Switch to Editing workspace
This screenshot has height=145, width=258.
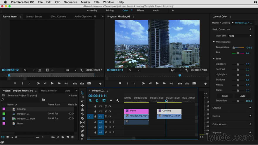point(110,10)
